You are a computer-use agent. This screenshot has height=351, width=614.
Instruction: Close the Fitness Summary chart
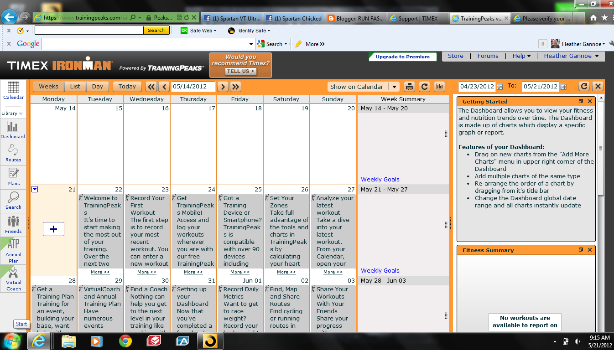tap(590, 250)
